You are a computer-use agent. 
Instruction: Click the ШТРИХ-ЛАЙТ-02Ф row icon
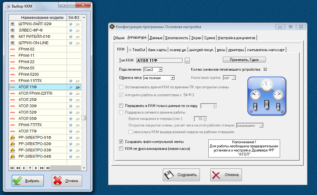tap(13, 24)
